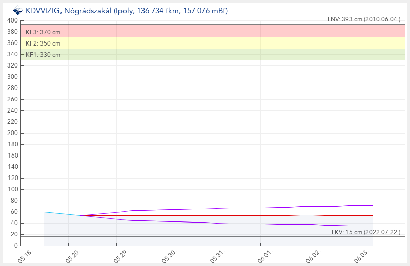
Task: Click the 200 value on y-axis
Action: [x=12, y=133]
